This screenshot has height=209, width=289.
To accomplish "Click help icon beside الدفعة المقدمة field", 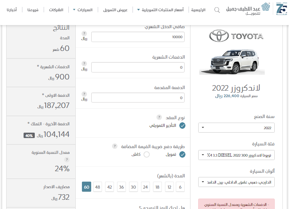I will click(84, 94).
